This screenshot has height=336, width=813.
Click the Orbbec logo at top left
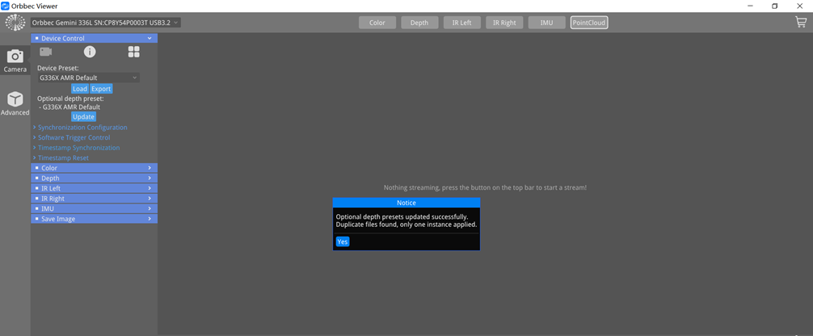tap(15, 23)
